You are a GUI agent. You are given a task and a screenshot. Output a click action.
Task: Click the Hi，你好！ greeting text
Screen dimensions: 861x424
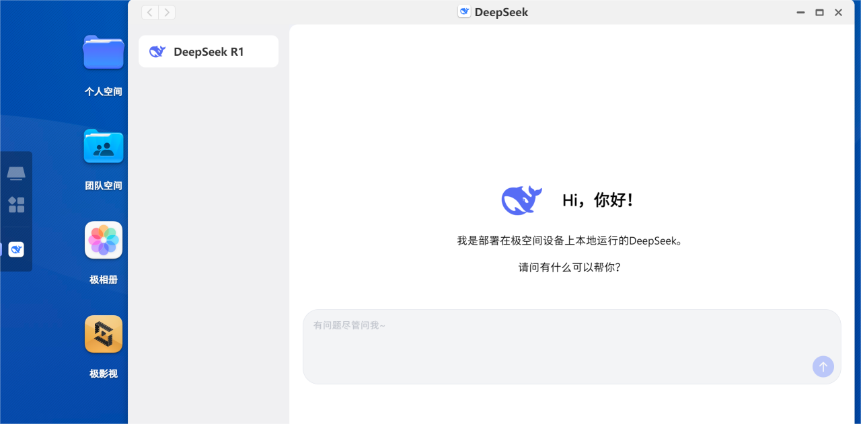pyautogui.click(x=598, y=200)
